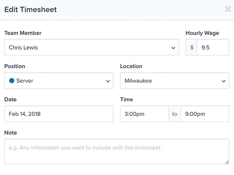The image size is (234, 175).
Task: Focus the Hourly Wage field showing 9.5
Action: point(213,48)
